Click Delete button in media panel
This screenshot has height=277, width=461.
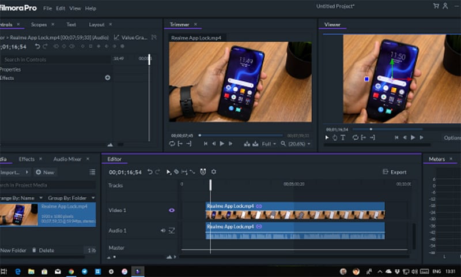point(43,250)
